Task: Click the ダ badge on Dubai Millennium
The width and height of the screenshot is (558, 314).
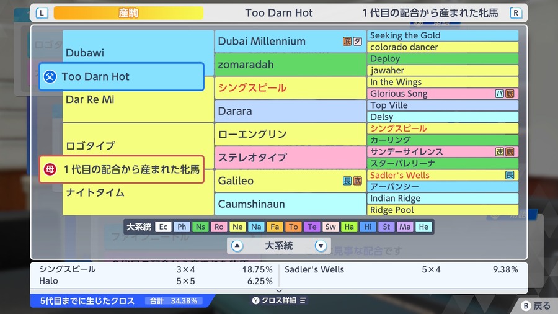Action: pyautogui.click(x=357, y=42)
